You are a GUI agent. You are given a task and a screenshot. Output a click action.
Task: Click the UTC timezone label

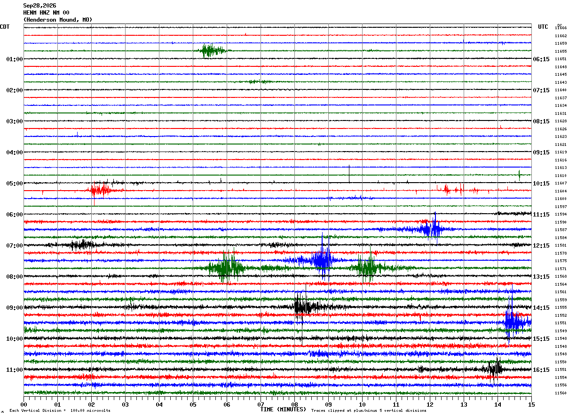(543, 27)
